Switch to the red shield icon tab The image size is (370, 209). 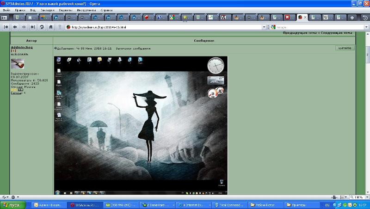pyautogui.click(x=148, y=18)
